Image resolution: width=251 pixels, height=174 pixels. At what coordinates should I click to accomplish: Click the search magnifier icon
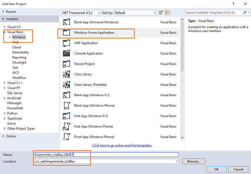click(245, 12)
